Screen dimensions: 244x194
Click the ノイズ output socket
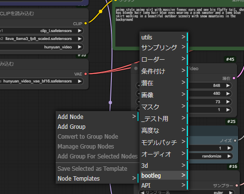coord(235,141)
